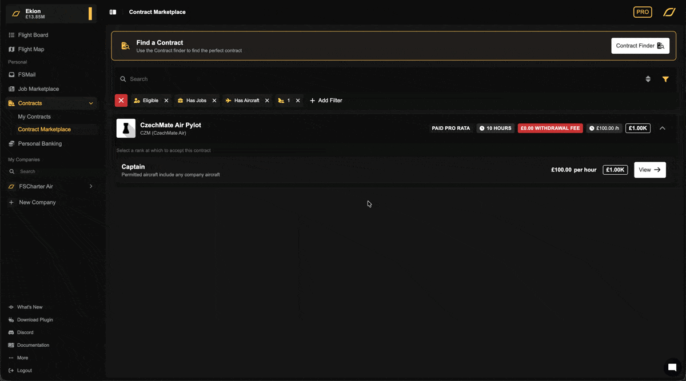Click the yellow filter funnel icon

pyautogui.click(x=665, y=79)
